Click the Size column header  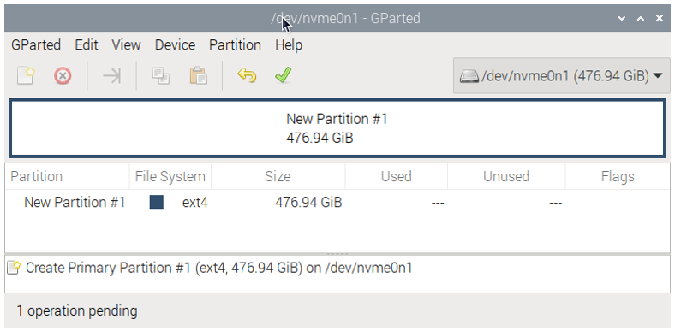(x=278, y=177)
